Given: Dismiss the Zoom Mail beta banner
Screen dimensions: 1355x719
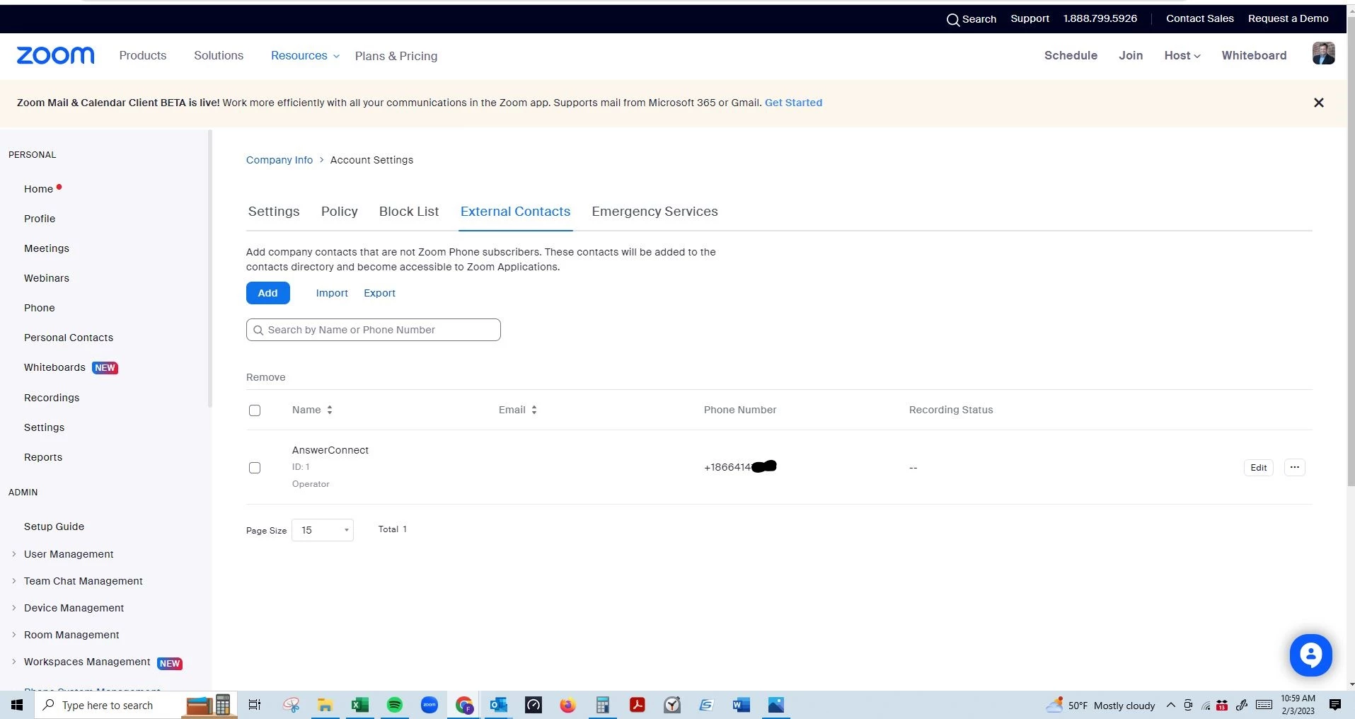Looking at the screenshot, I should [x=1318, y=103].
